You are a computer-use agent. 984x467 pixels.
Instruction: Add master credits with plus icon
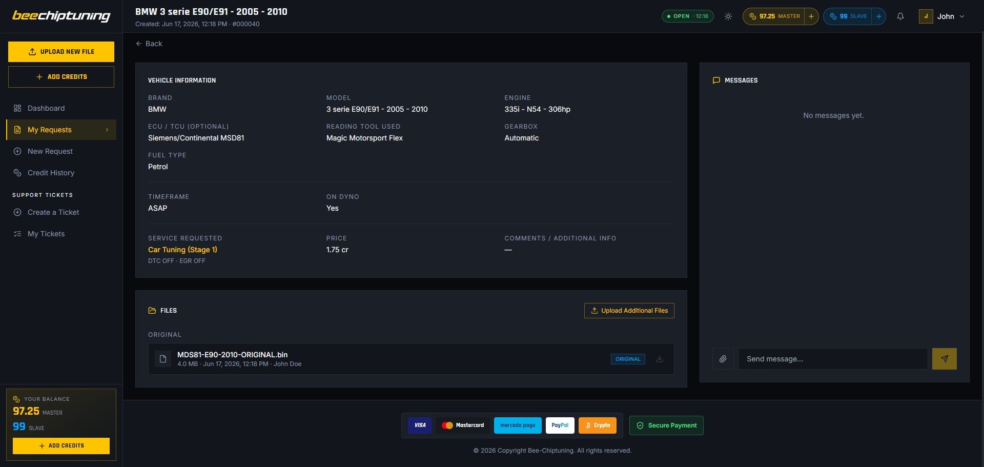[811, 16]
